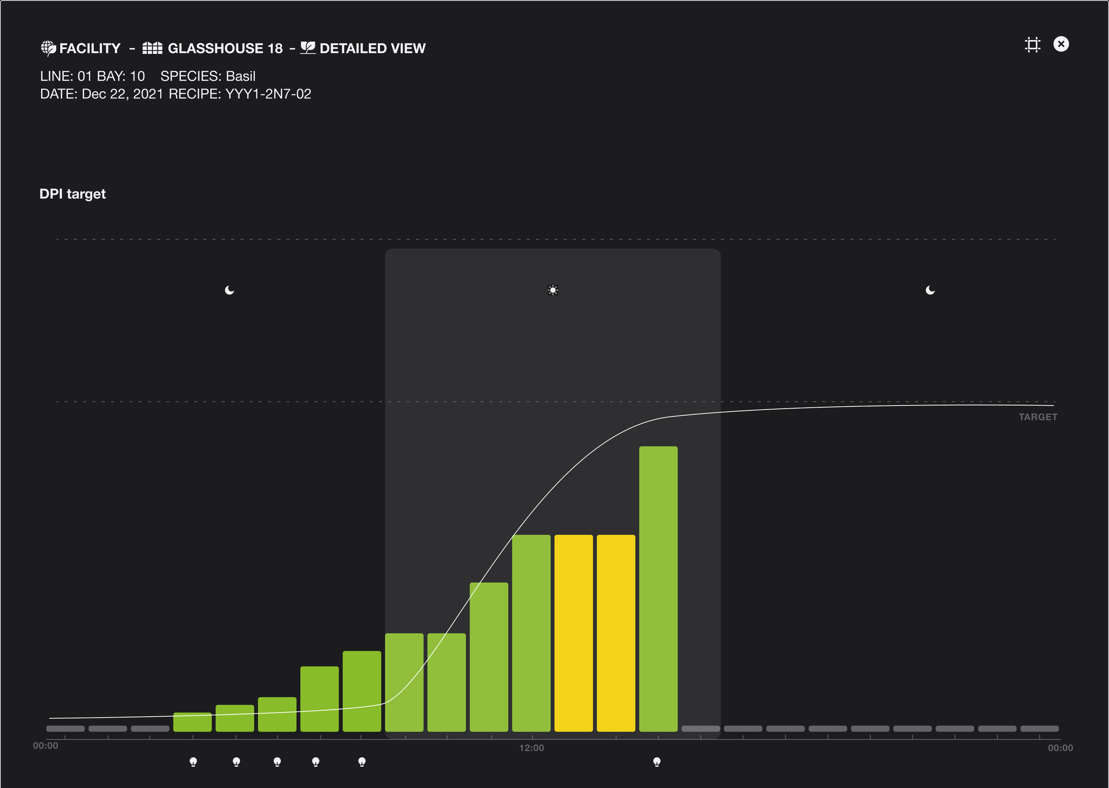Click the Glasshouse 18 grid icon

pos(152,48)
